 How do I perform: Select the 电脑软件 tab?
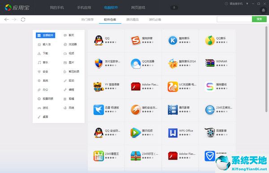tap(111, 8)
